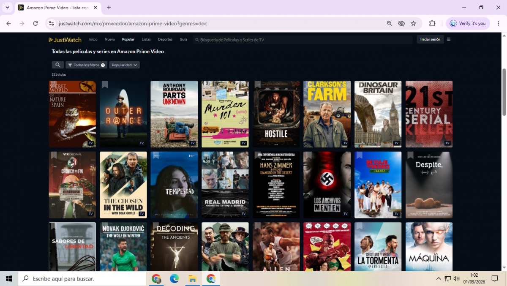The image size is (507, 286).
Task: Open the Popularidad sort dropdown
Action: pos(125,65)
